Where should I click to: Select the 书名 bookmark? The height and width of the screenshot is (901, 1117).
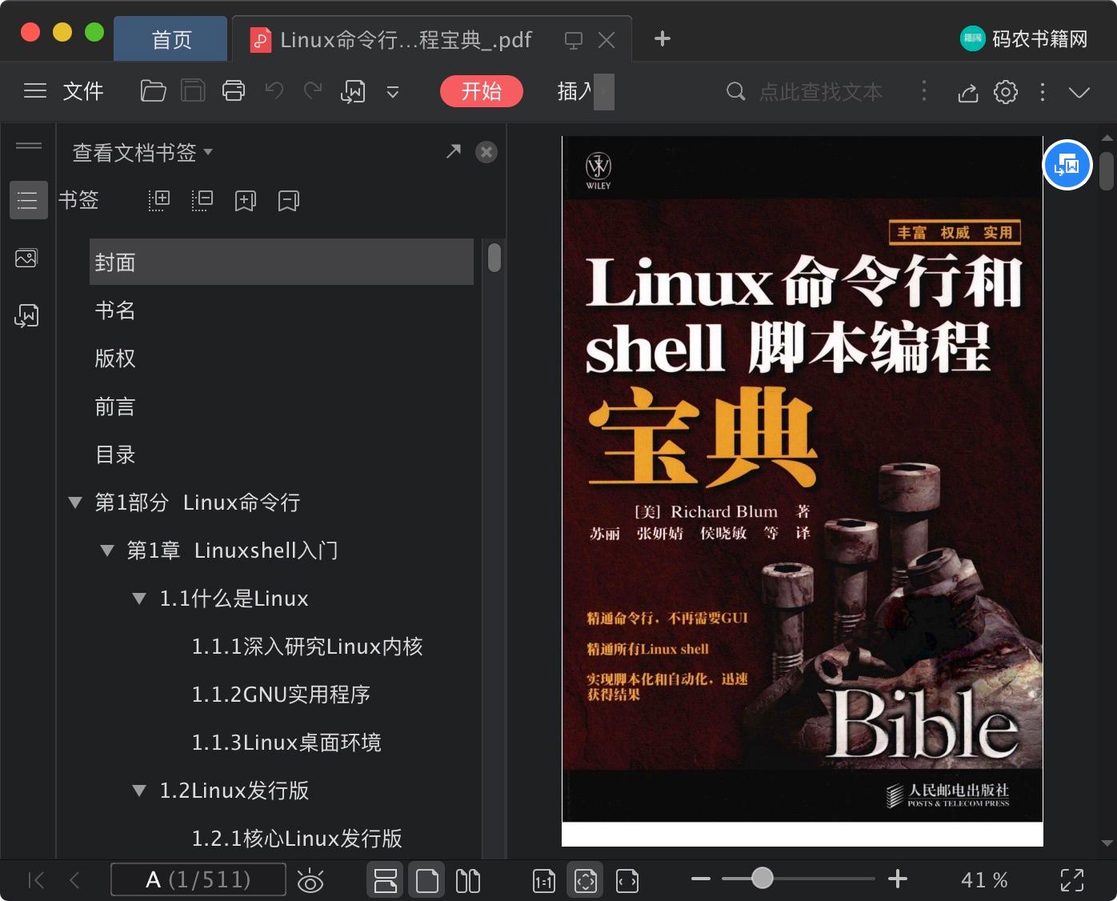coord(115,310)
